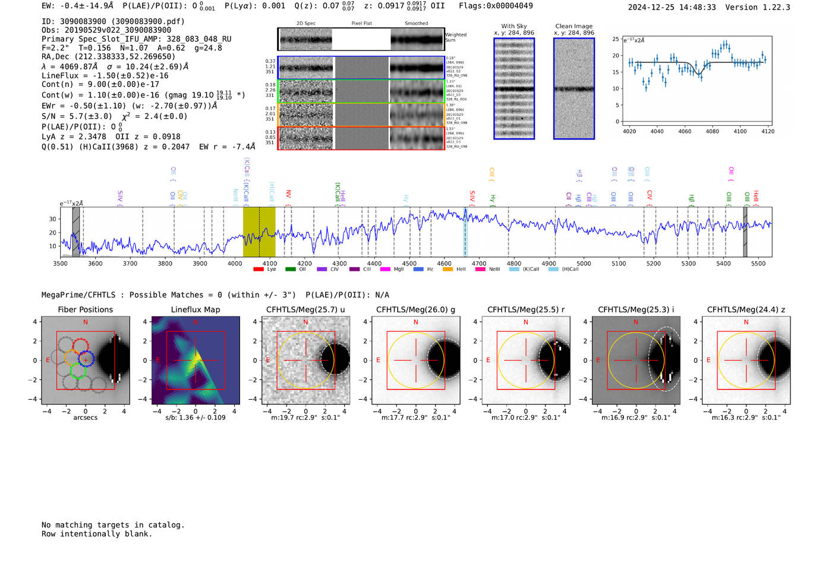Click the Cont(w) gmag line
The image size is (832, 566).
point(143,94)
